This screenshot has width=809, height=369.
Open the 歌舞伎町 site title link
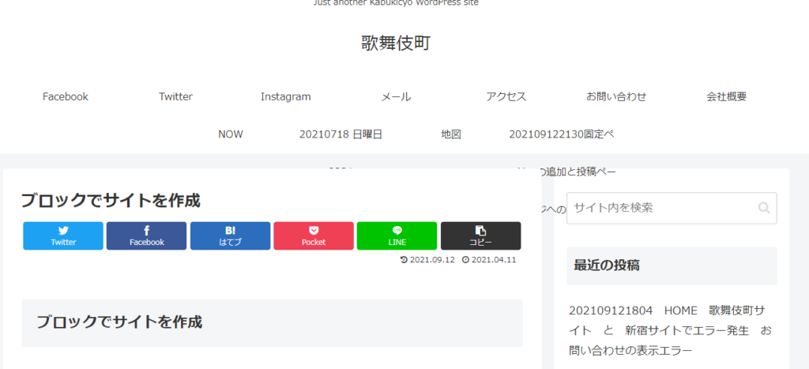[x=396, y=43]
